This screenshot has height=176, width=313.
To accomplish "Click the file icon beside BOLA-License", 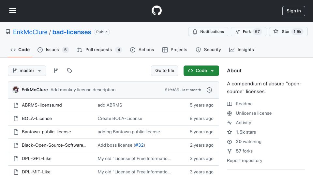I will [x=16, y=119].
